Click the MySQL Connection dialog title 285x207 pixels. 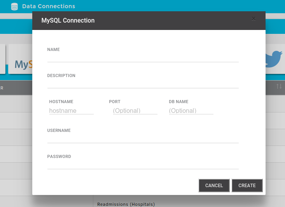pos(68,21)
